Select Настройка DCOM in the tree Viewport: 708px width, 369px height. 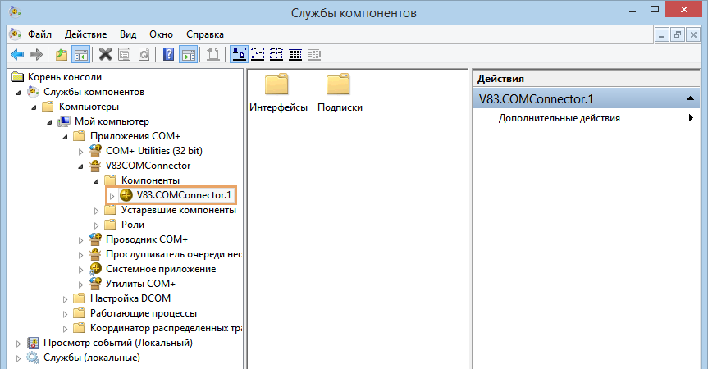click(130, 298)
